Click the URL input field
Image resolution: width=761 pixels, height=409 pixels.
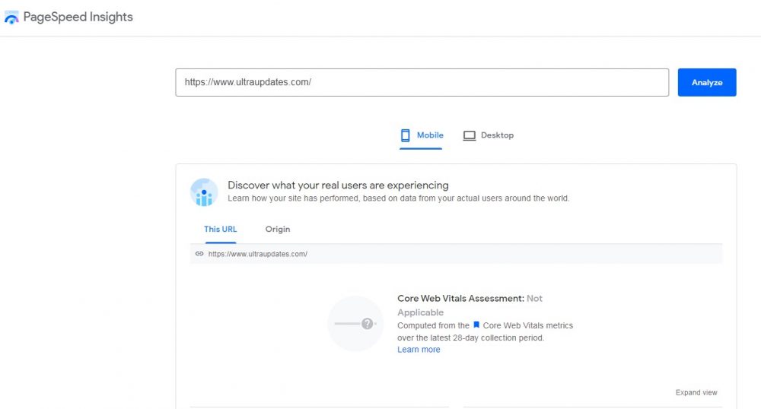point(422,82)
